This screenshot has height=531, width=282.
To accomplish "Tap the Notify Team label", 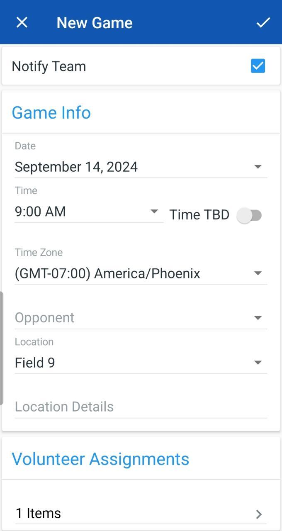I will coord(49,66).
